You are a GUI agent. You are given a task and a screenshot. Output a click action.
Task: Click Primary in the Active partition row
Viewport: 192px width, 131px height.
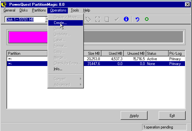175,59
